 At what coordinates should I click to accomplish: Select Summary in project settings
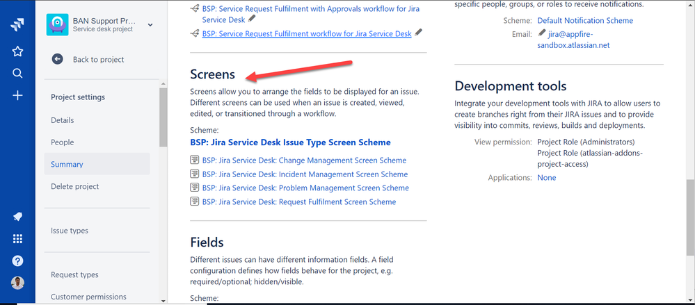(97, 164)
